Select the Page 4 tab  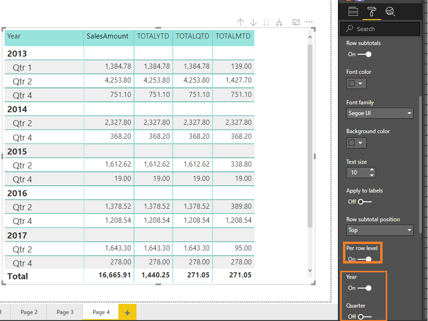(x=101, y=312)
